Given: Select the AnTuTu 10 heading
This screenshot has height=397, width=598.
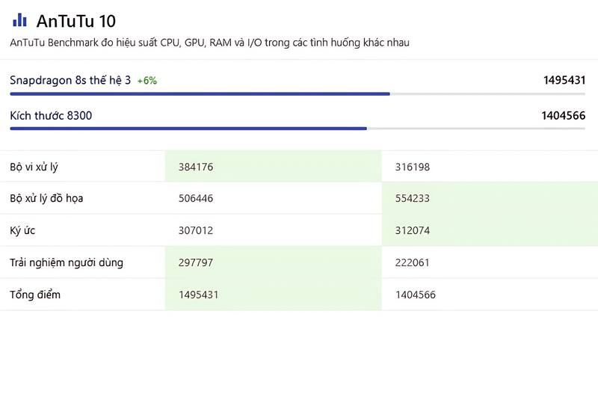Looking at the screenshot, I should pos(76,21).
